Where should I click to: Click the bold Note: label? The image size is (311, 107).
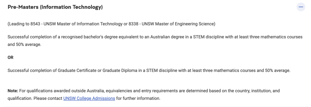(x=13, y=91)
